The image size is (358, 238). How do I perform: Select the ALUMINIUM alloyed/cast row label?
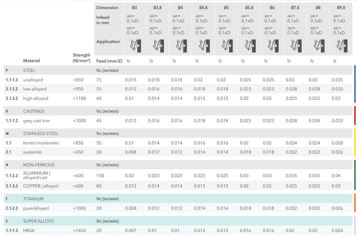[37, 175]
